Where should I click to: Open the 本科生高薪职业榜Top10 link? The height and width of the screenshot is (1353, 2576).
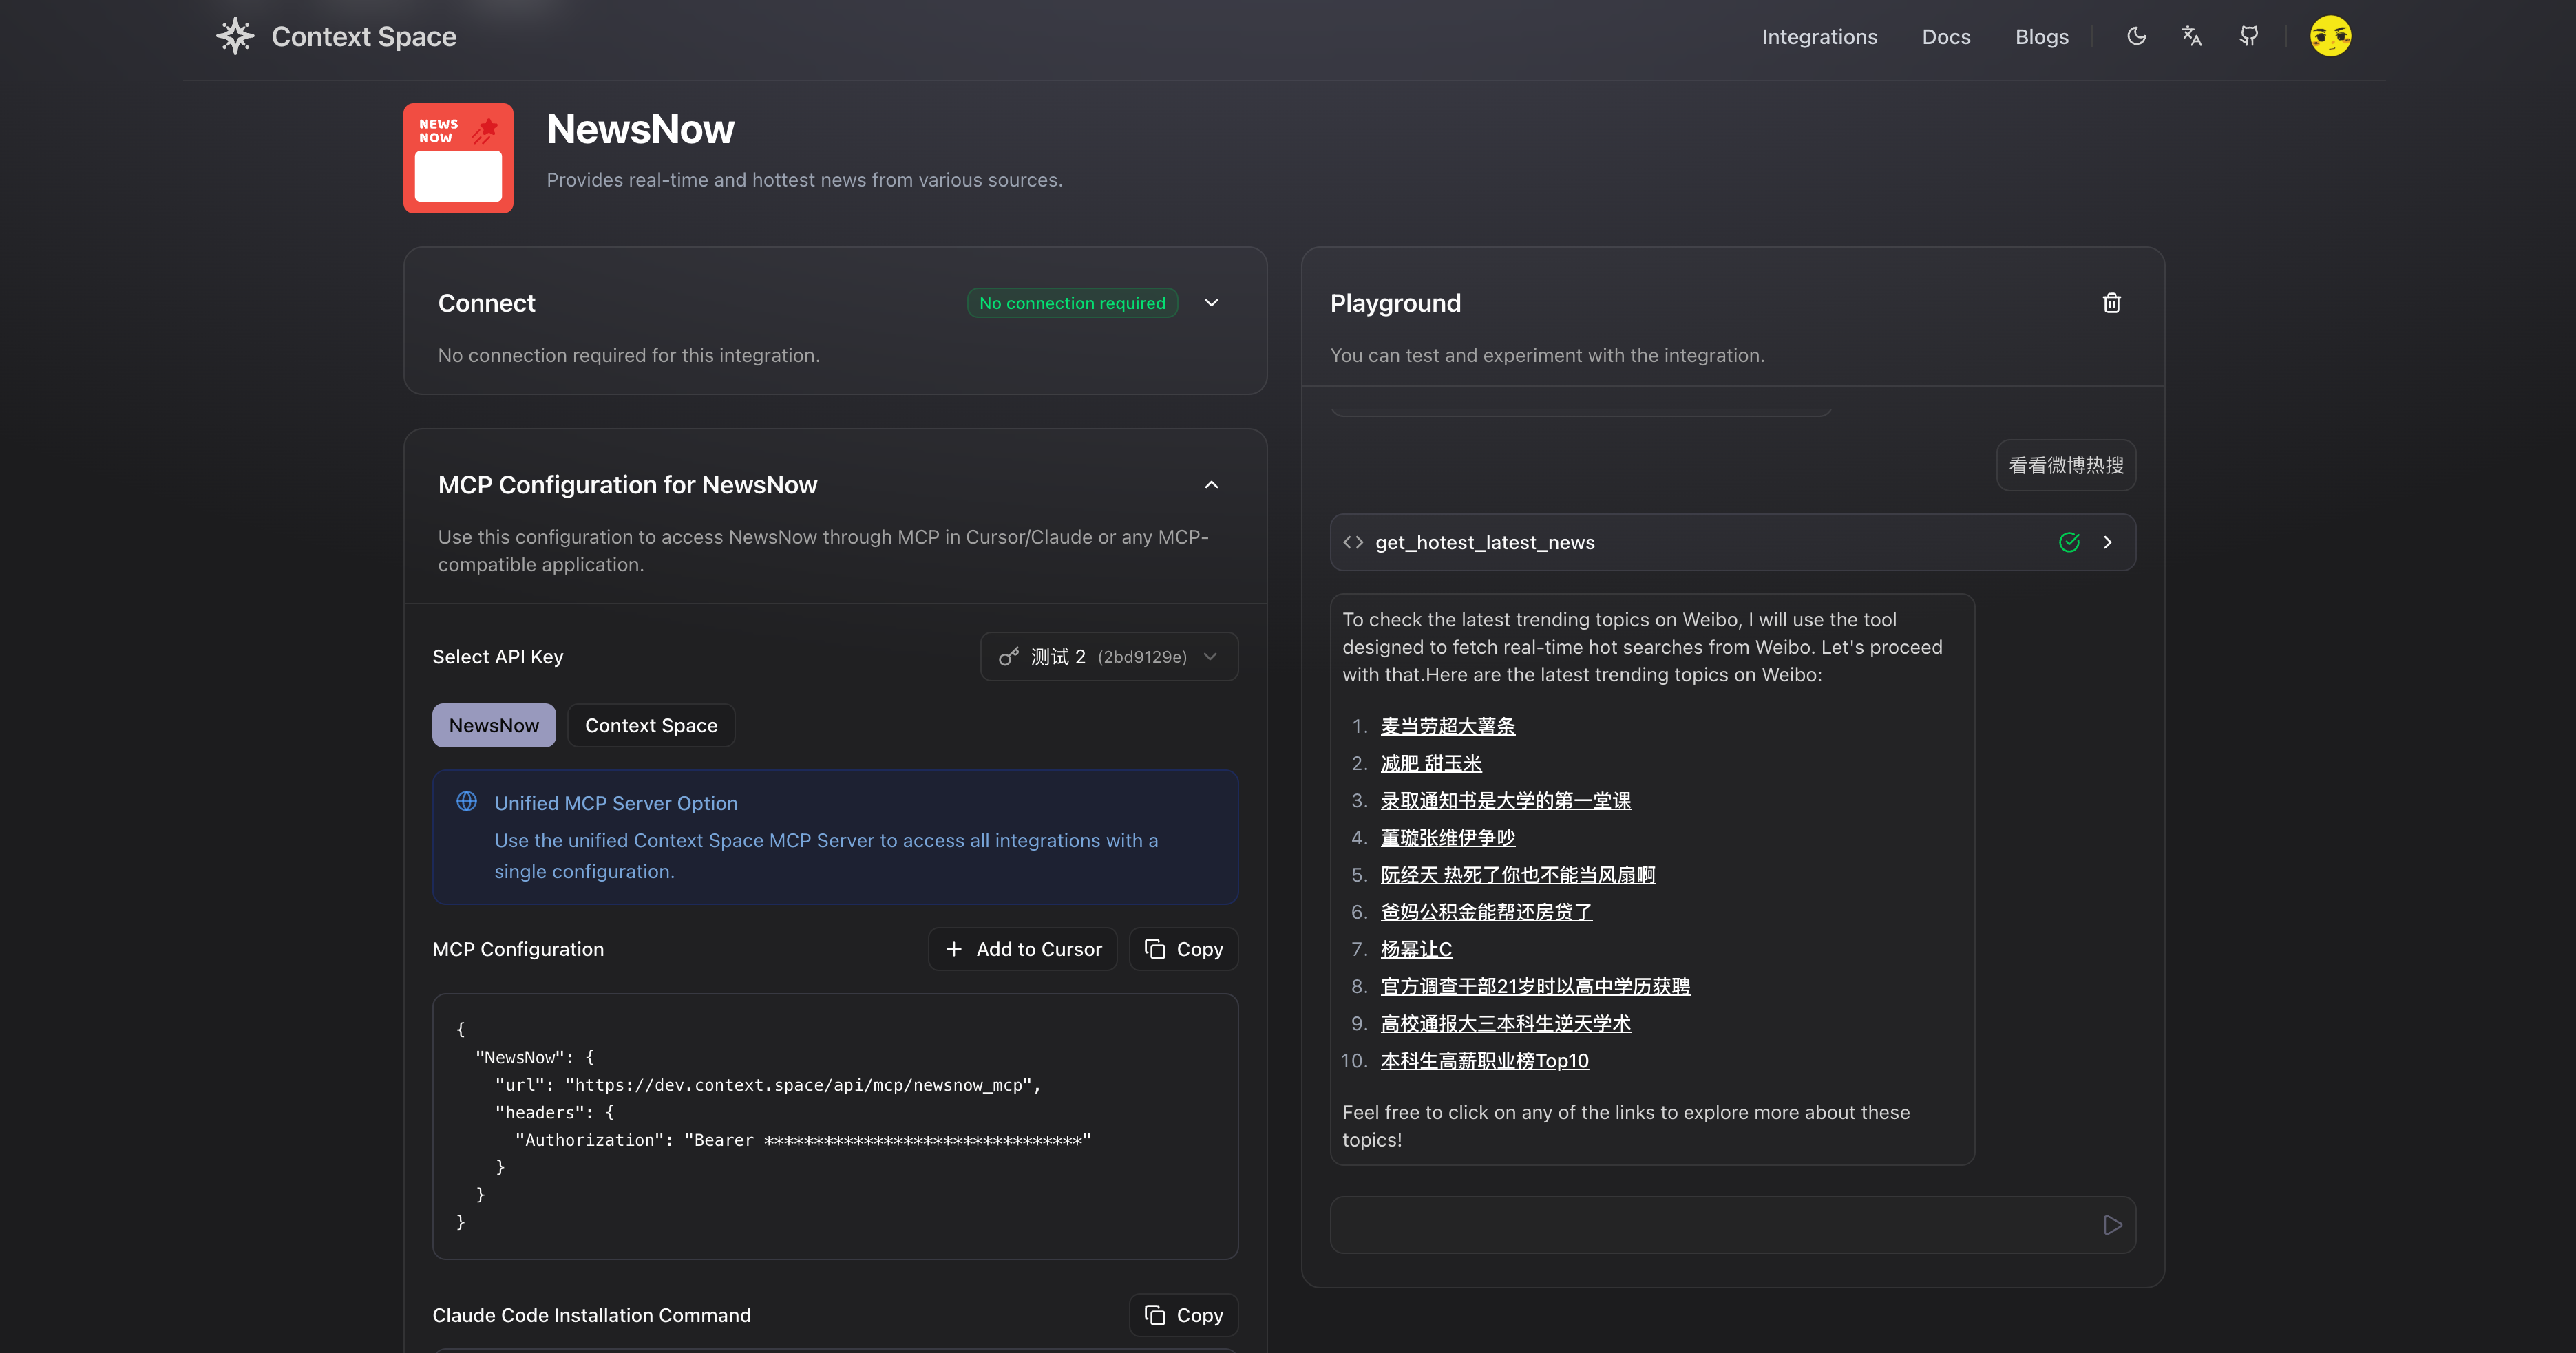click(x=1484, y=1061)
